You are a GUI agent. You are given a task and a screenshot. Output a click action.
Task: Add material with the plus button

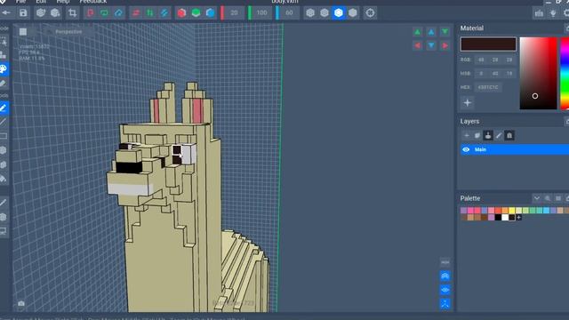[x=468, y=103]
